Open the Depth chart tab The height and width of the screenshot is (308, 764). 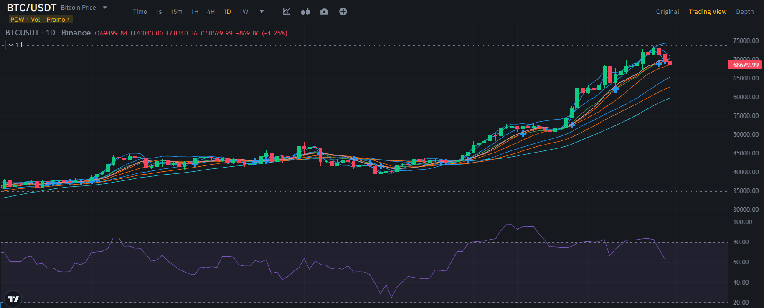[x=744, y=12]
